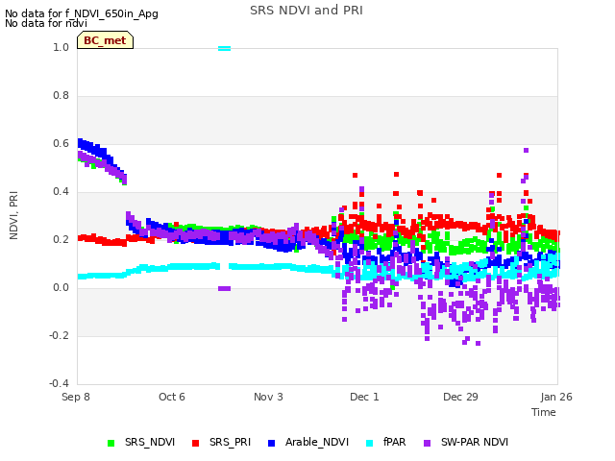
Task: Click the 0.2 y-axis tick label
Action: [x=61, y=240]
